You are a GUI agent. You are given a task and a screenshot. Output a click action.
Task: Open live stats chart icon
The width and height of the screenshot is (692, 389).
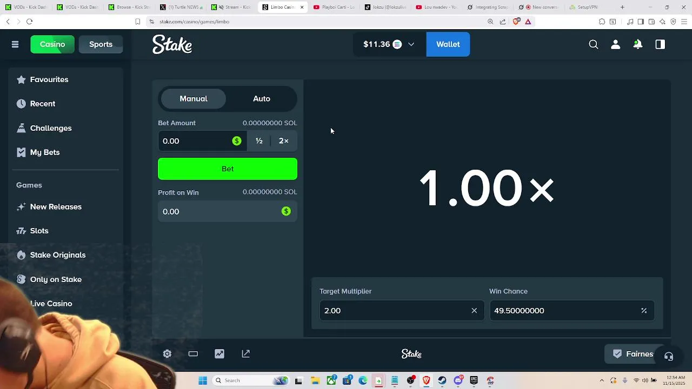point(219,354)
